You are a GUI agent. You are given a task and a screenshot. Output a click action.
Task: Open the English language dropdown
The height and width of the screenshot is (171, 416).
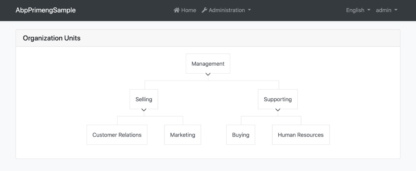(358, 10)
